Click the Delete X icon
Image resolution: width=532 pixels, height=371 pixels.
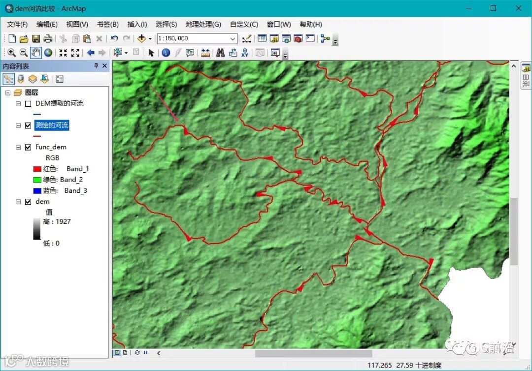pyautogui.click(x=99, y=38)
